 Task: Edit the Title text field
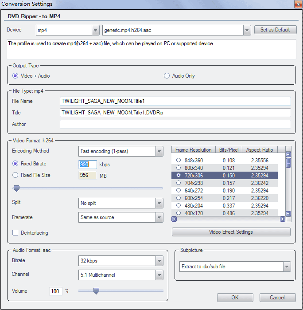click(175, 113)
